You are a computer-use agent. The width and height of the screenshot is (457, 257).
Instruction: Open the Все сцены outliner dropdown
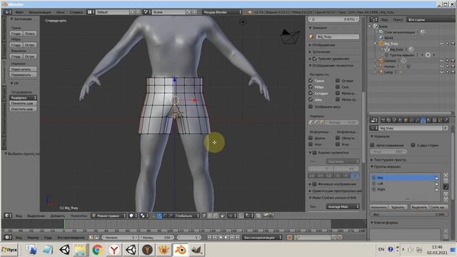click(431, 19)
